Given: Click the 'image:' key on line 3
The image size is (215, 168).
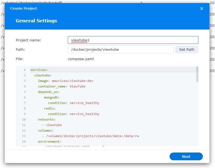Looking at the screenshot, I should [44, 81].
